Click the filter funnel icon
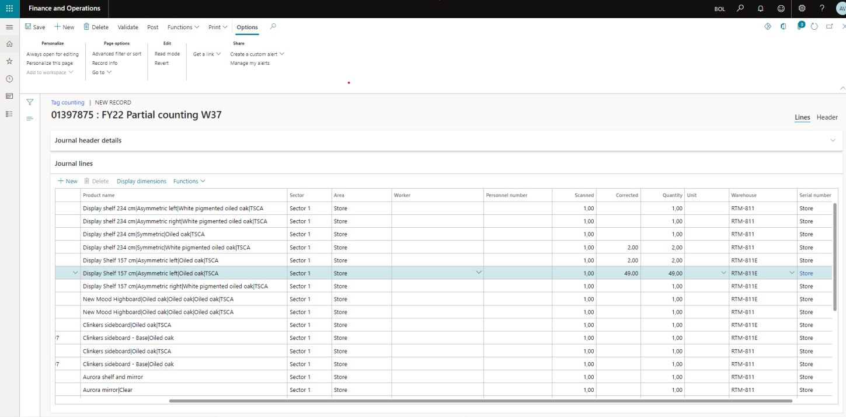The height and width of the screenshot is (417, 846). coord(30,102)
